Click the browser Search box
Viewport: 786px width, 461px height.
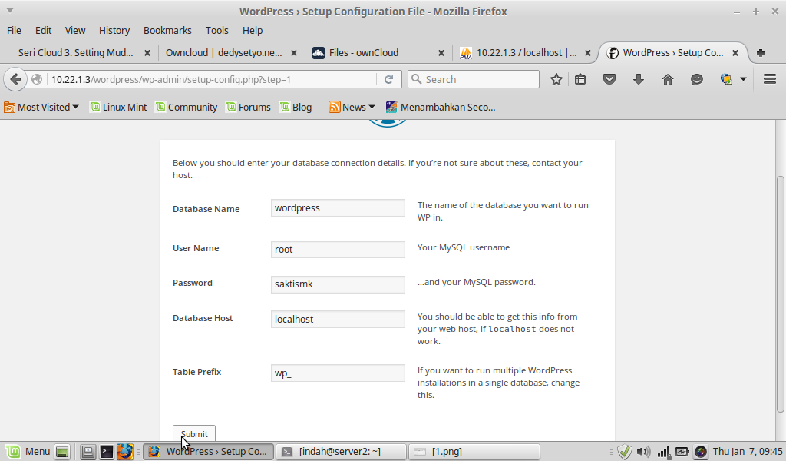click(x=474, y=79)
